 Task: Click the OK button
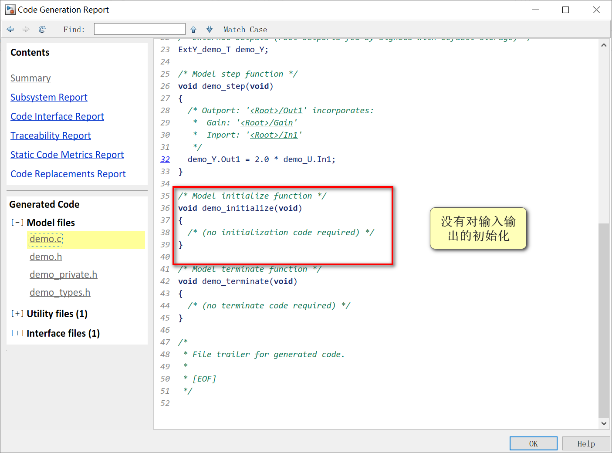[x=534, y=443]
